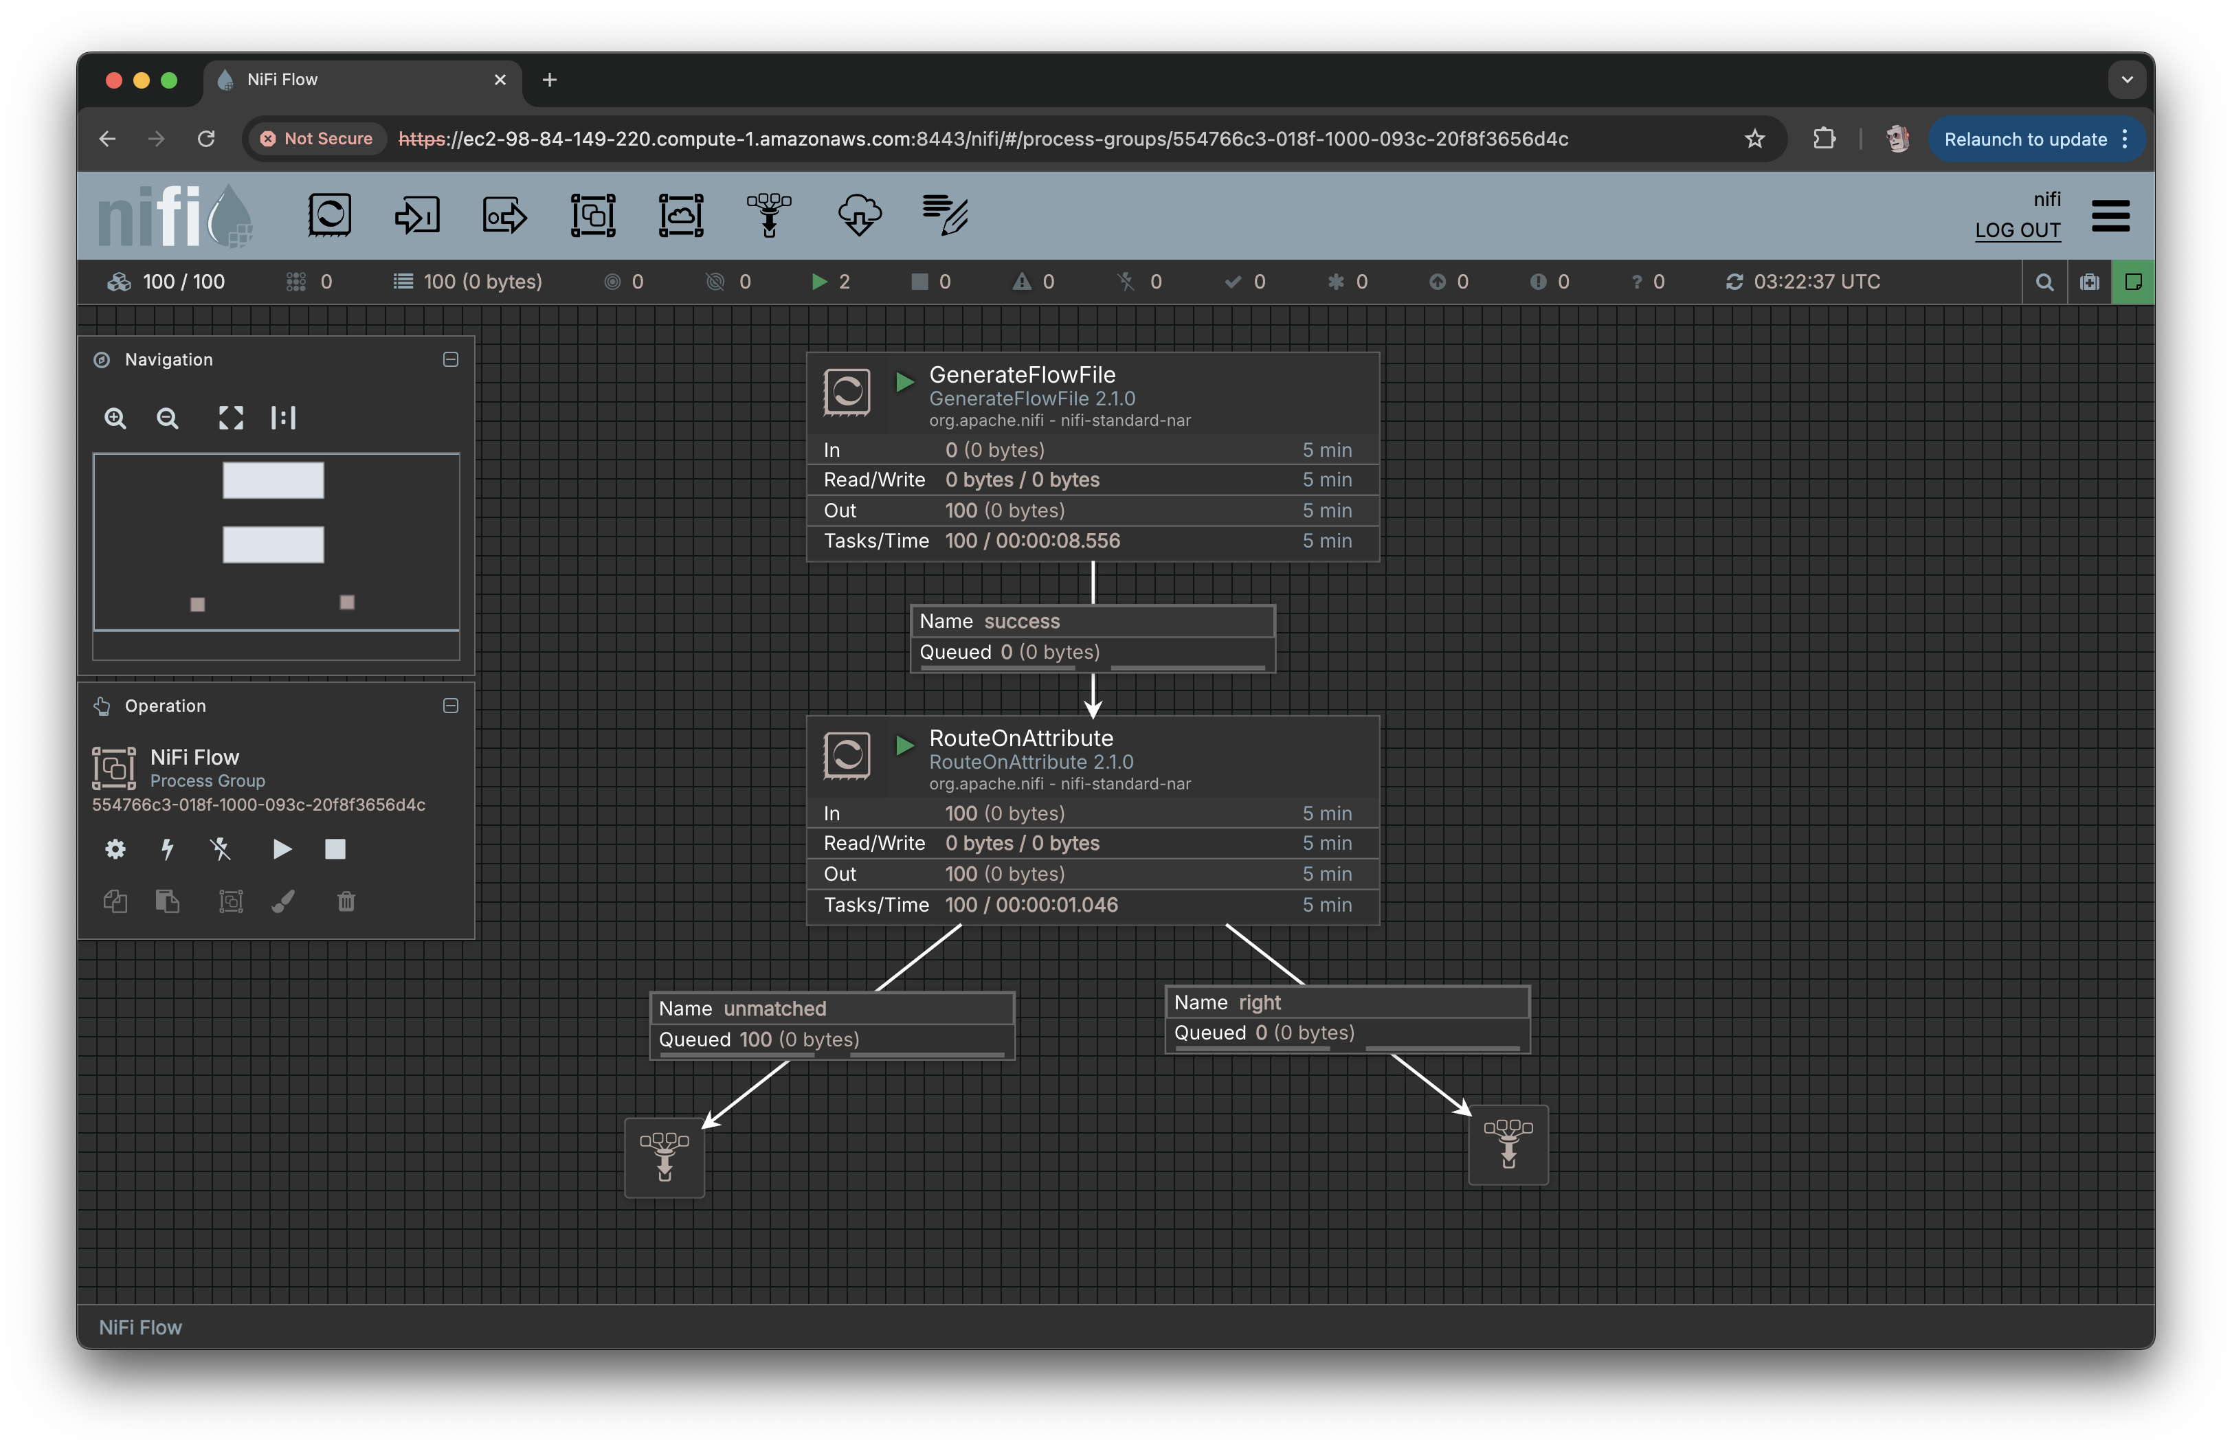Select the Process Group toolbar icon
The image size is (2232, 1451).
[x=594, y=216]
